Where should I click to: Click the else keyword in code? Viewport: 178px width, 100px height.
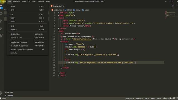coord(66,60)
